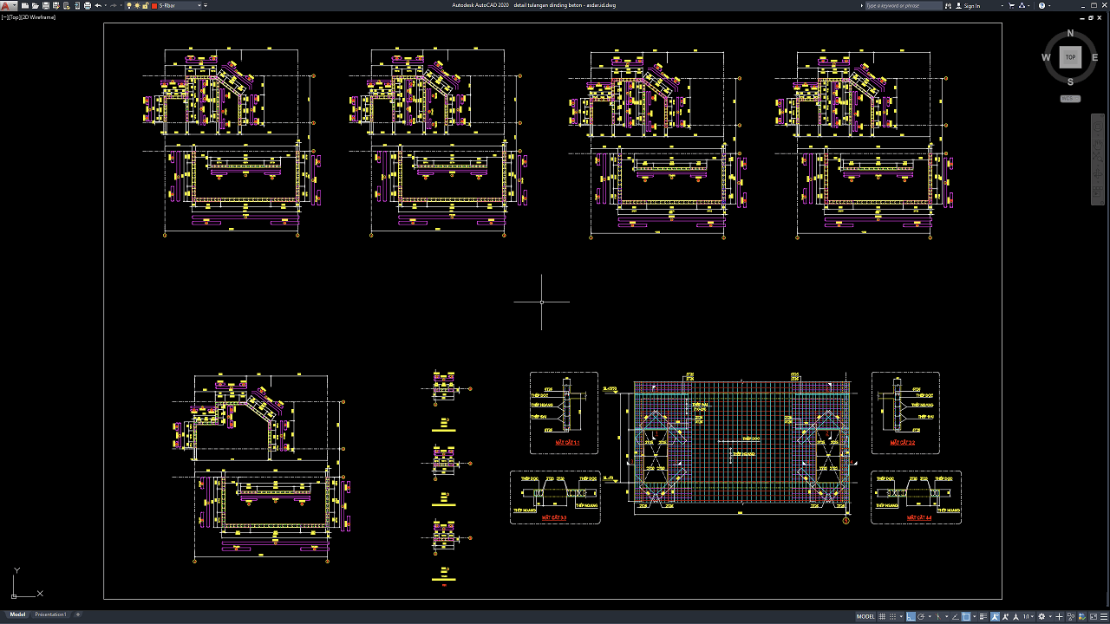The height and width of the screenshot is (624, 1110).
Task: Click the Save icon in Quick Access
Action: pos(45,5)
